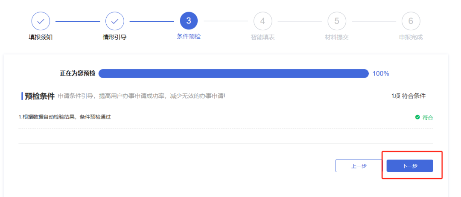Screen dimensions: 461x197
Task: Click the step 5 circle icon
Action: [337, 21]
